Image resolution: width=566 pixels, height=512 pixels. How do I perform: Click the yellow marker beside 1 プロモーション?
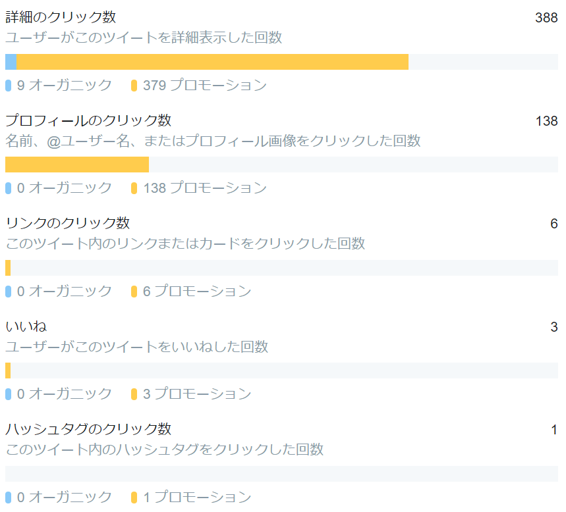(x=134, y=498)
